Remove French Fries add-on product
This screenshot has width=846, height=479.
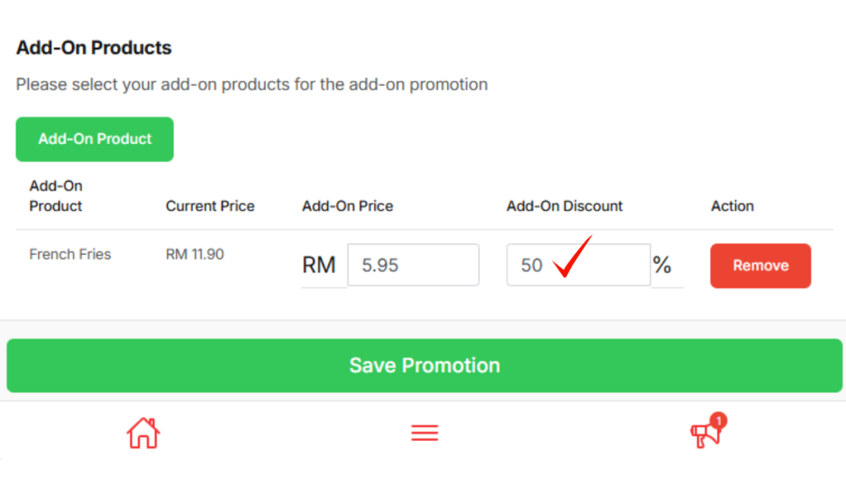(x=760, y=266)
